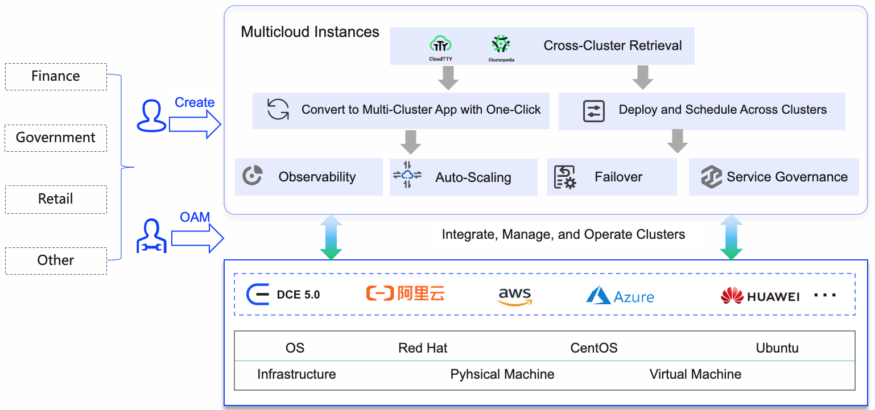Click the Failover icon
Screen dimensions: 875x410
pos(565,177)
